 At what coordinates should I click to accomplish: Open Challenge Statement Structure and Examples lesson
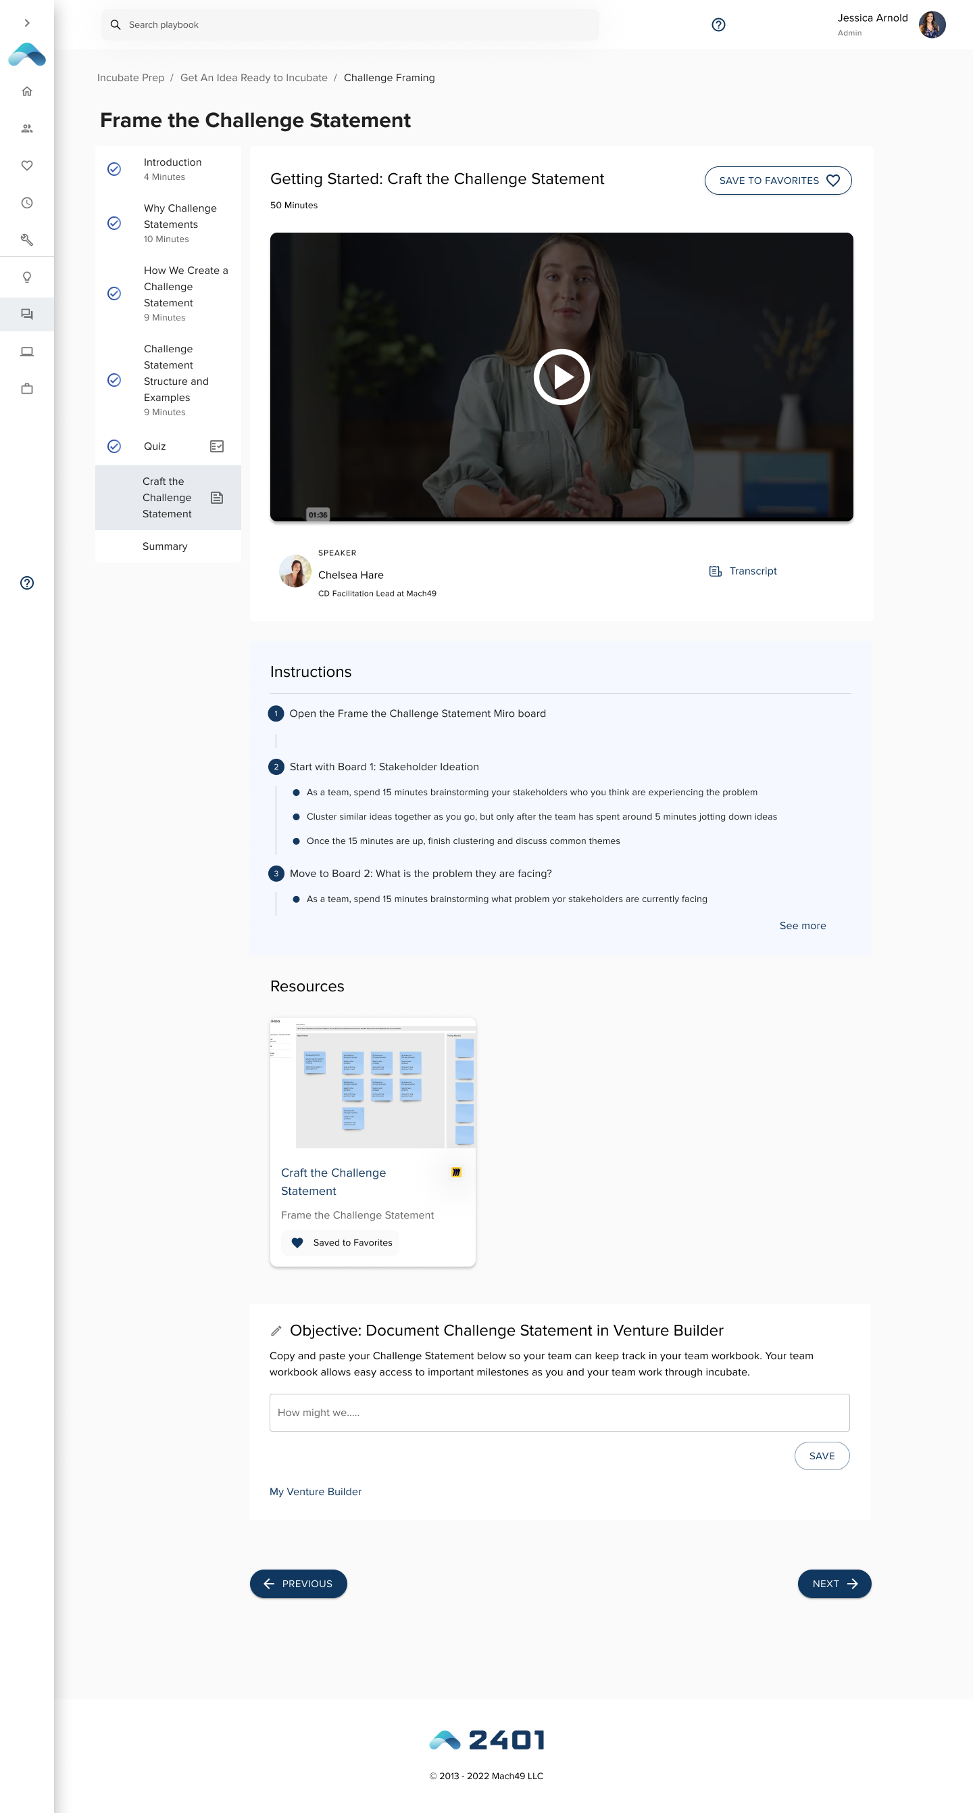click(169, 380)
